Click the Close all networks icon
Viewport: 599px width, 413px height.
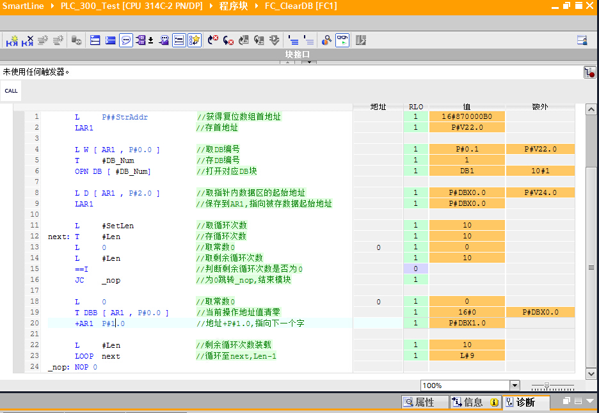[111, 40]
